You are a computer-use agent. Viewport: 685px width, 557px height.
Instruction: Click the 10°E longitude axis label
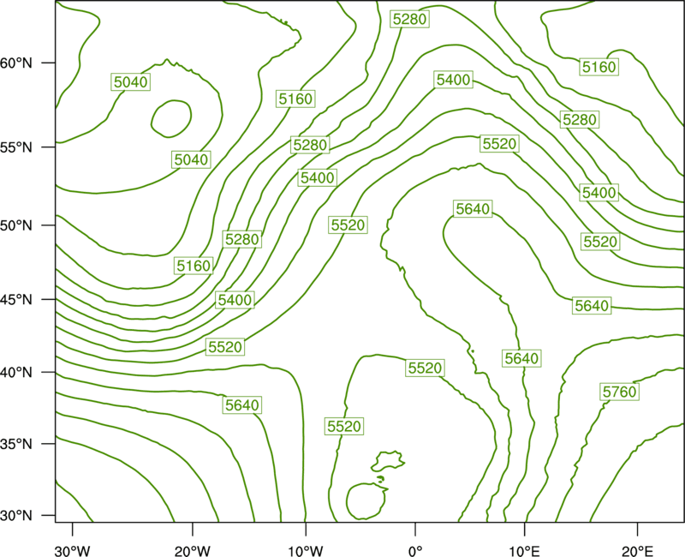[524, 551]
